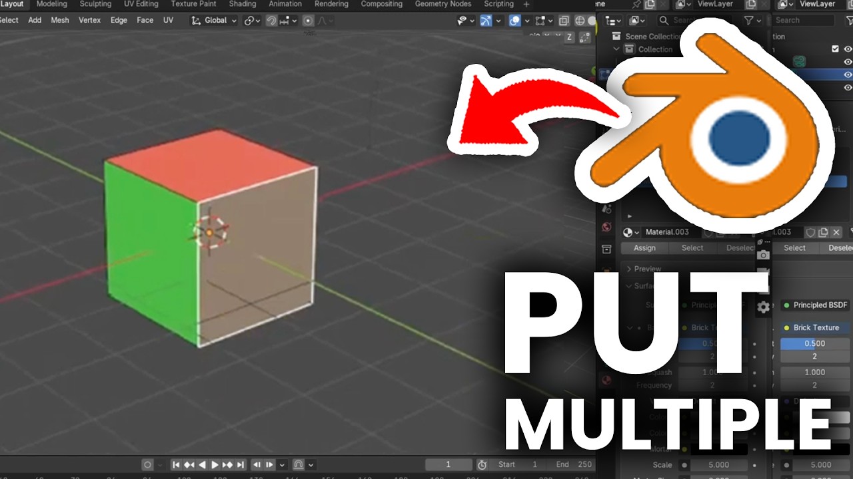Duplicate the material with new-copy icon
The image size is (853, 479).
tap(824, 232)
